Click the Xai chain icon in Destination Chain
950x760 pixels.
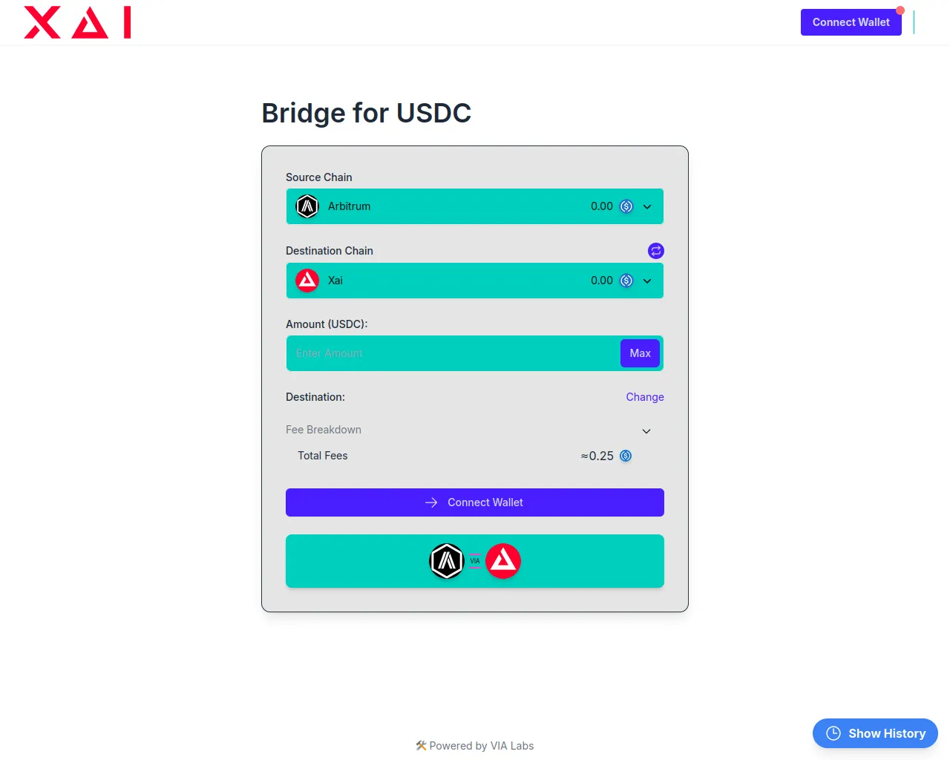point(307,281)
